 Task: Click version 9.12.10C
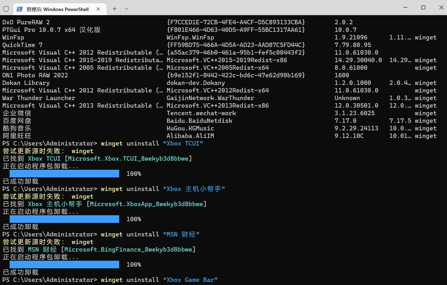pyautogui.click(x=349, y=136)
